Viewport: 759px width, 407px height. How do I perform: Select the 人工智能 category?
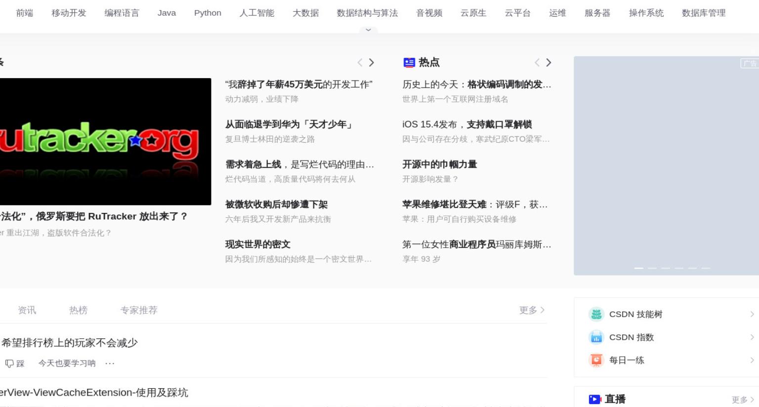click(257, 13)
